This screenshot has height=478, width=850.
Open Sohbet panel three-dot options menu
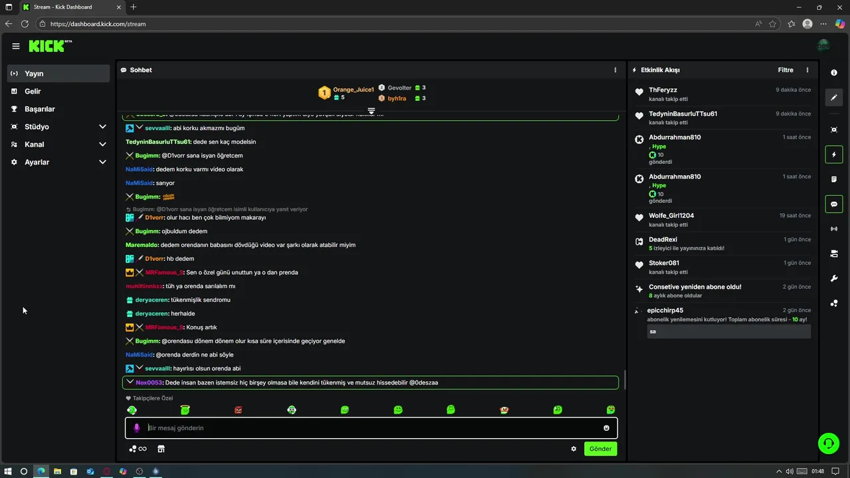click(x=616, y=70)
